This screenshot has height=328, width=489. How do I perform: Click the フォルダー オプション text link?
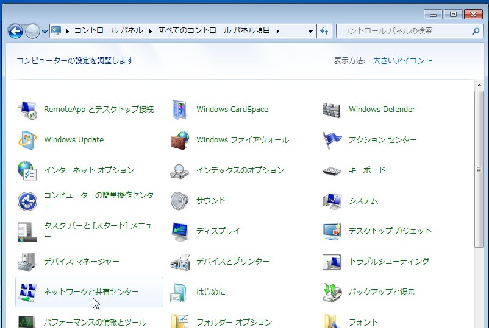234,322
